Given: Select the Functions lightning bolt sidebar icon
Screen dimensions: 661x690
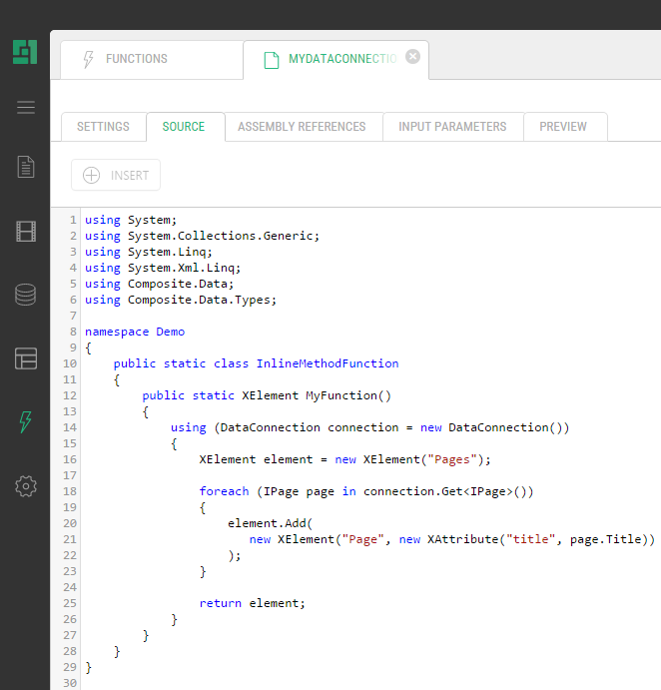Looking at the screenshot, I should coord(26,421).
